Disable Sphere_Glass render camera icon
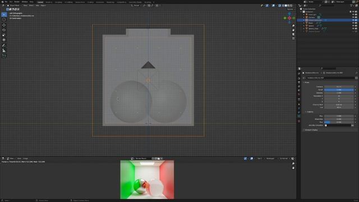 click(x=356, y=29)
